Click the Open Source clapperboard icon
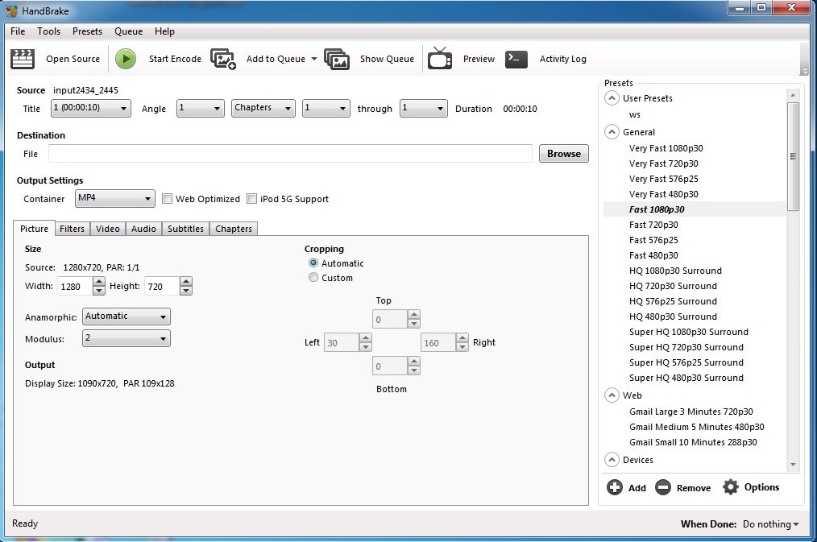 [x=23, y=59]
